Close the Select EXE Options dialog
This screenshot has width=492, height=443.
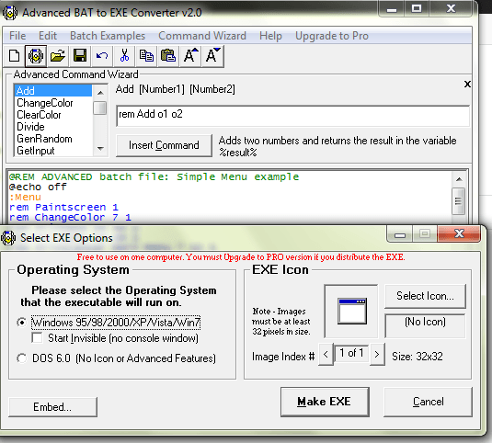point(459,233)
